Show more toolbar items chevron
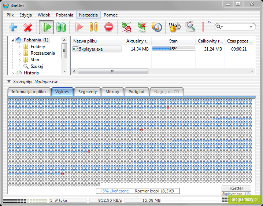Image resolution: width=263 pixels, height=206 pixels. (209, 22)
